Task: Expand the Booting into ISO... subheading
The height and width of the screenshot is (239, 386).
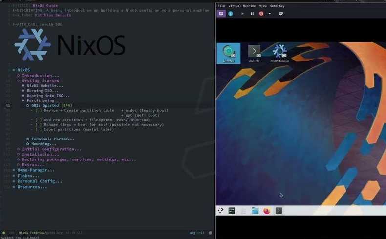Action: point(48,96)
